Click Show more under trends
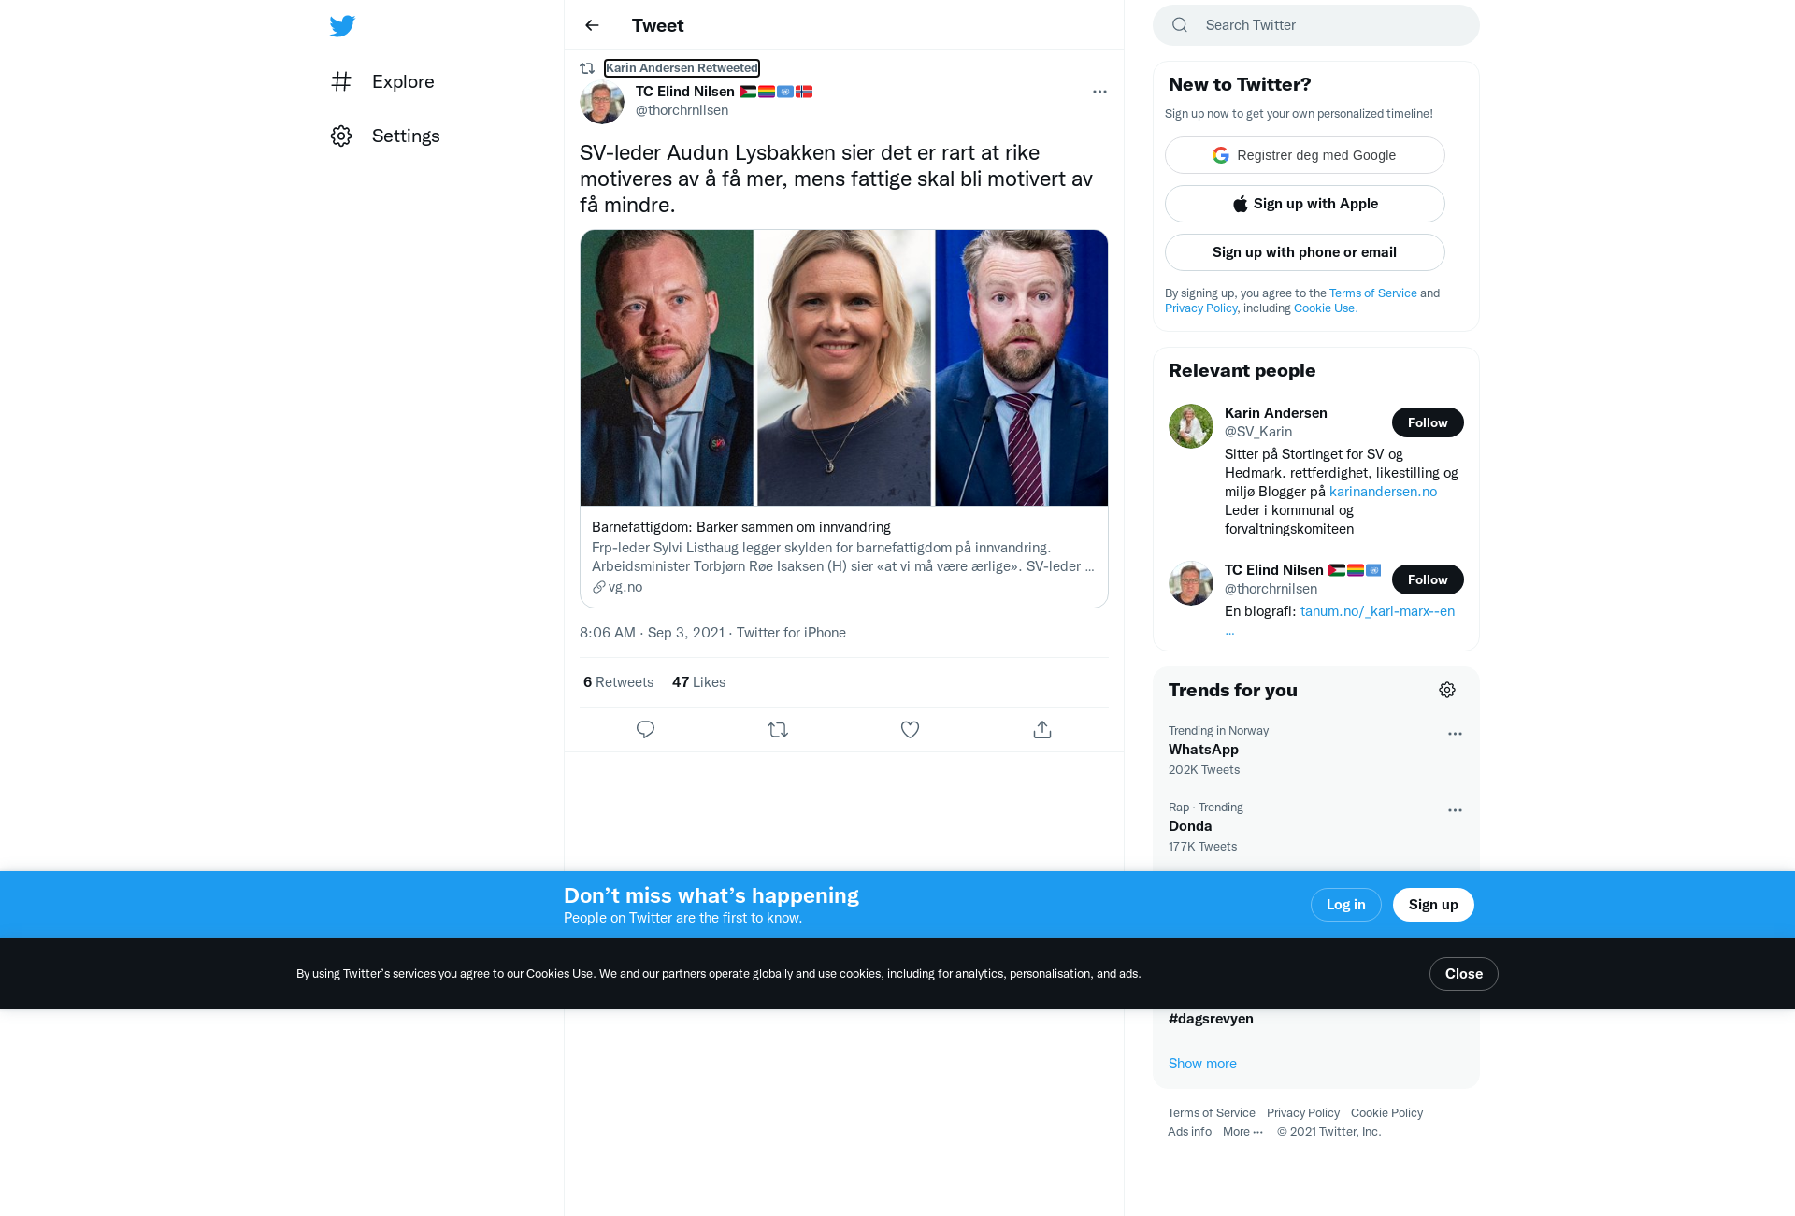The height and width of the screenshot is (1216, 1795). pyautogui.click(x=1202, y=1064)
